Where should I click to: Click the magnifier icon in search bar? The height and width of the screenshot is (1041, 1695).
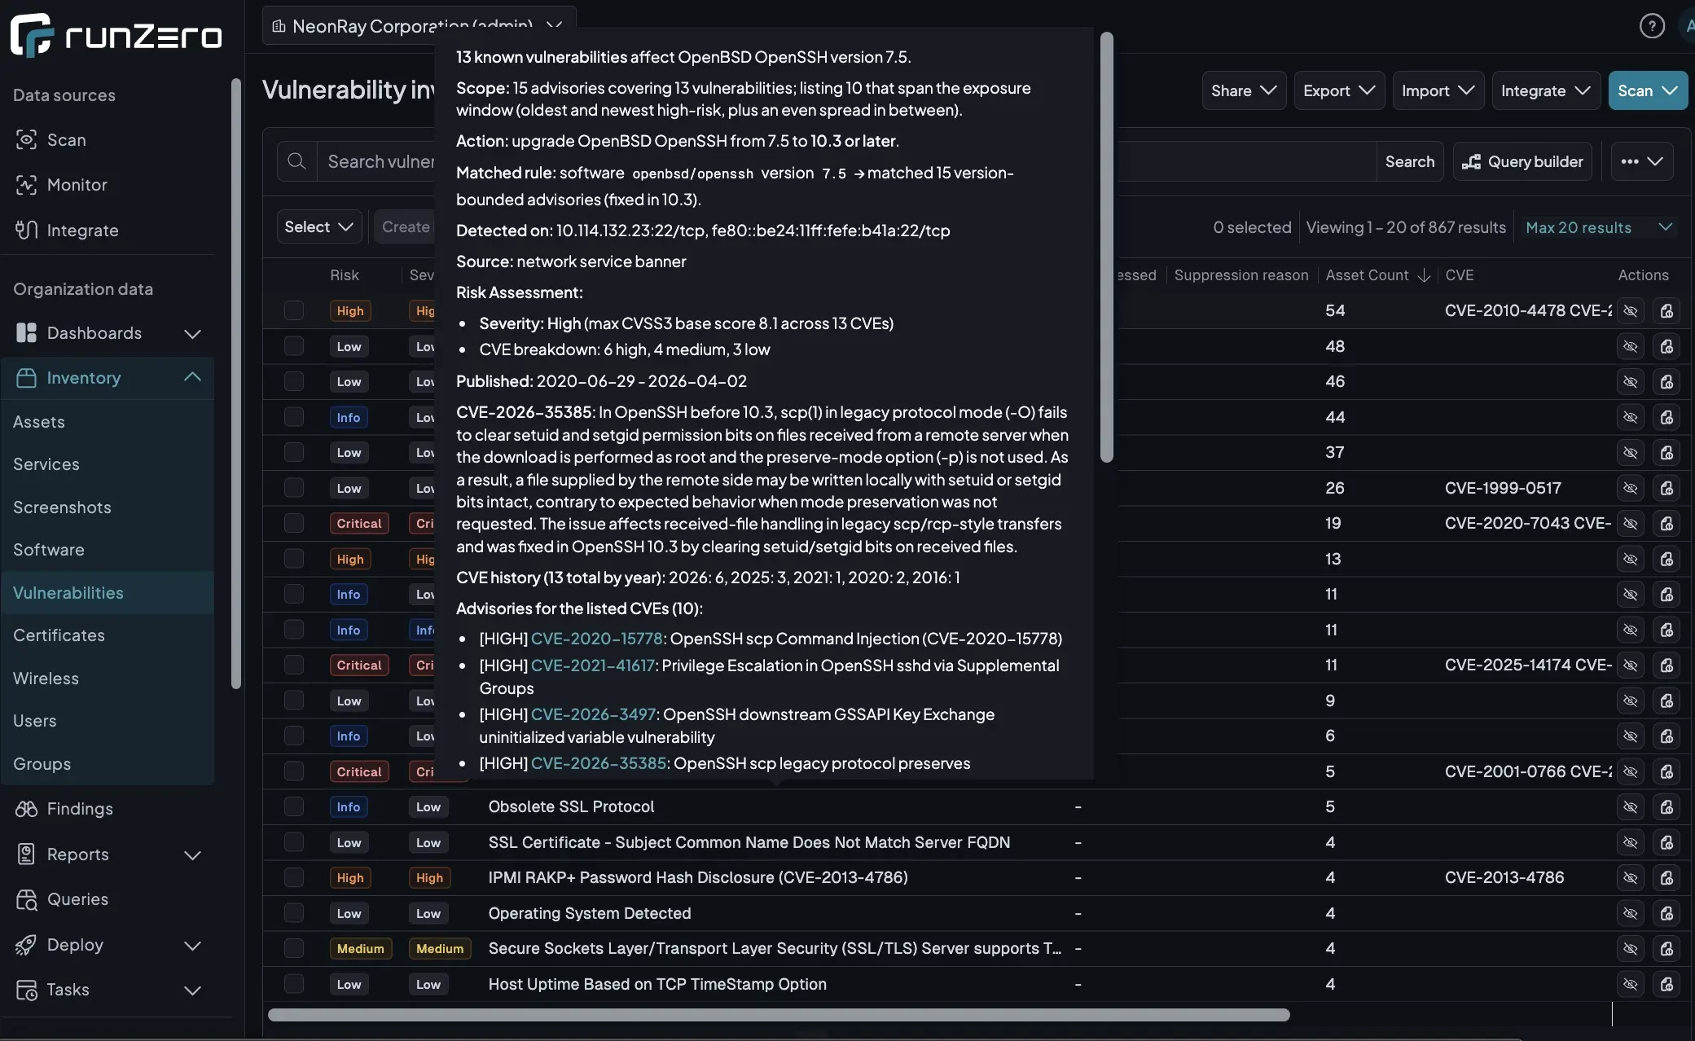pyautogui.click(x=297, y=161)
